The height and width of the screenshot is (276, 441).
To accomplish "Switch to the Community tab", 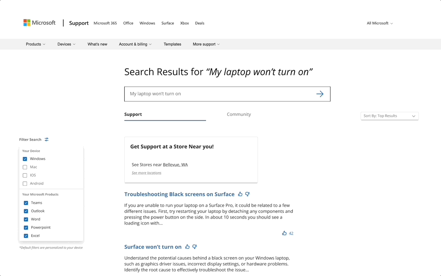I will pos(239,114).
